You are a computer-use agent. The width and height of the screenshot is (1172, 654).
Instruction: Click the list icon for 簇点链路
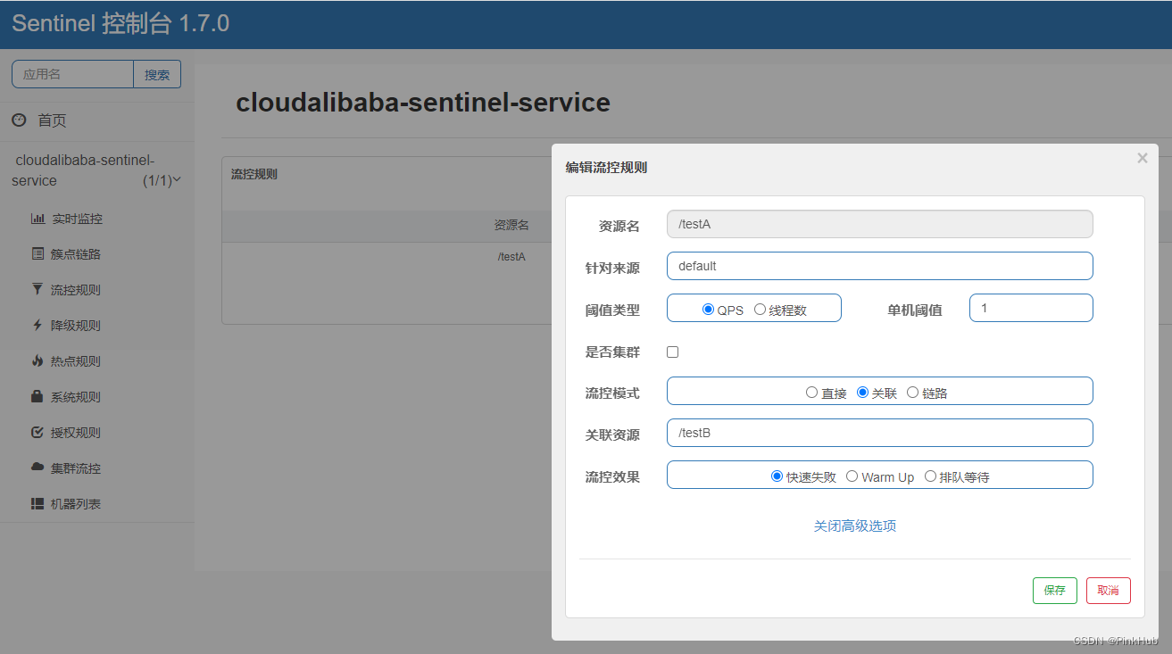click(37, 254)
